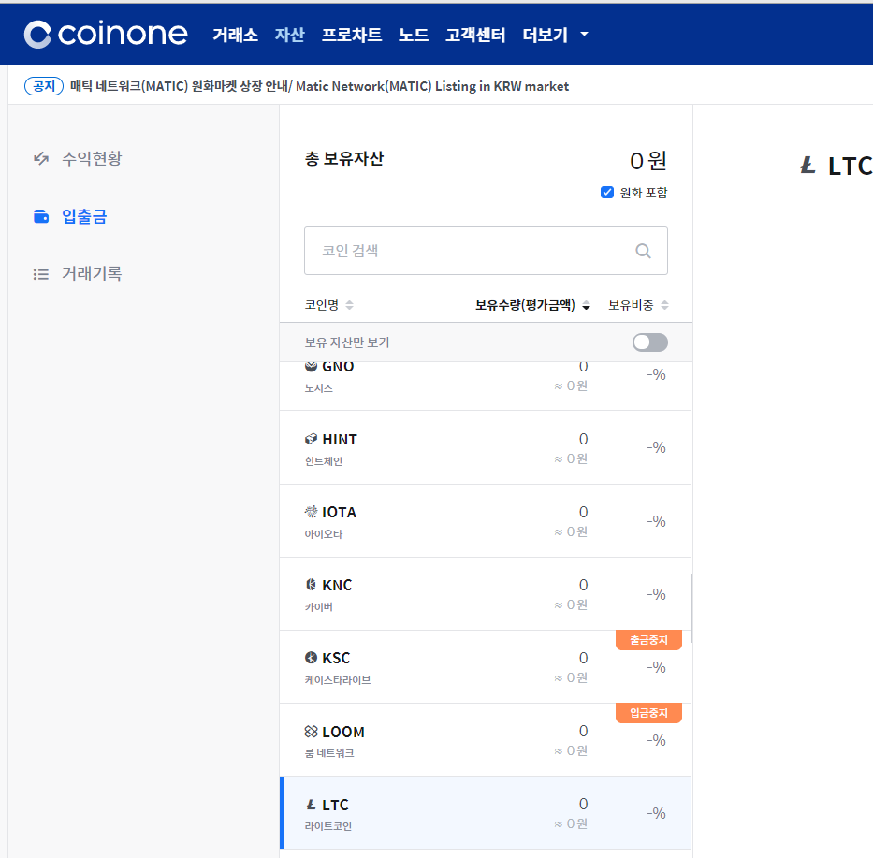Click the Litecoin icon in detail header
Screen dimensions: 873x858
tap(808, 165)
